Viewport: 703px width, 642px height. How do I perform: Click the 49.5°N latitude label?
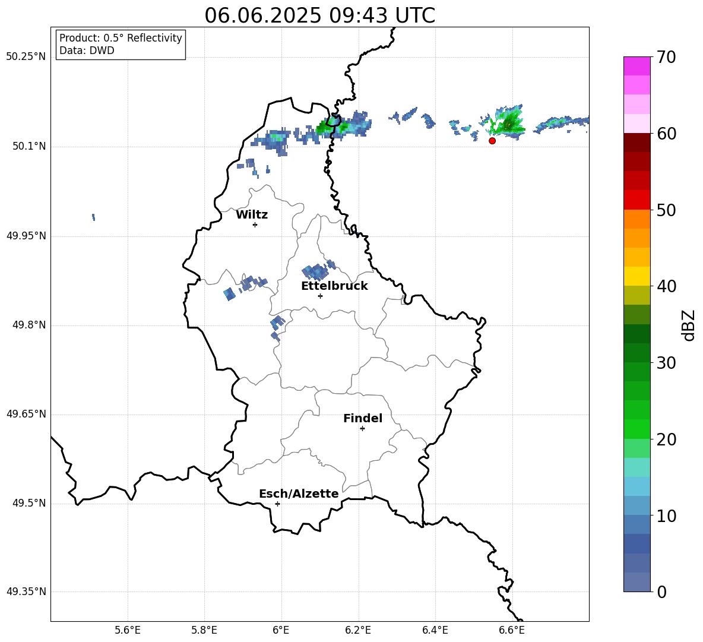(x=29, y=503)
